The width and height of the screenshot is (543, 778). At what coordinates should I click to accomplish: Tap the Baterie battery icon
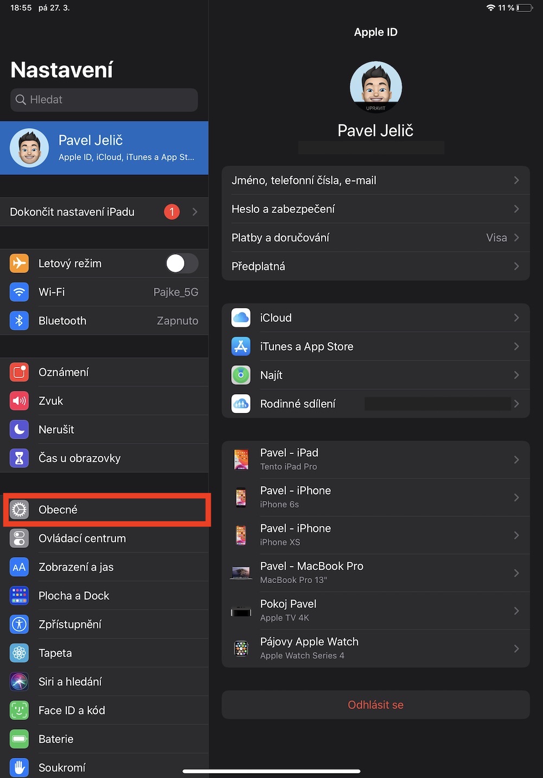pos(19,739)
